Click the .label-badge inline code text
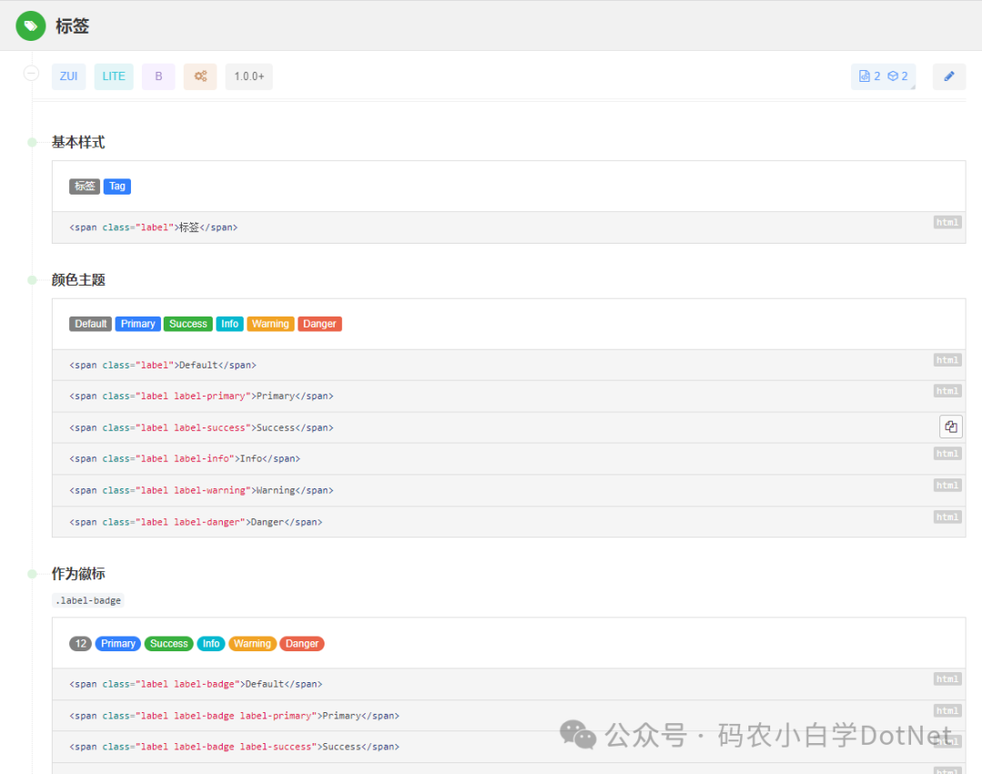This screenshot has height=774, width=982. tap(88, 600)
